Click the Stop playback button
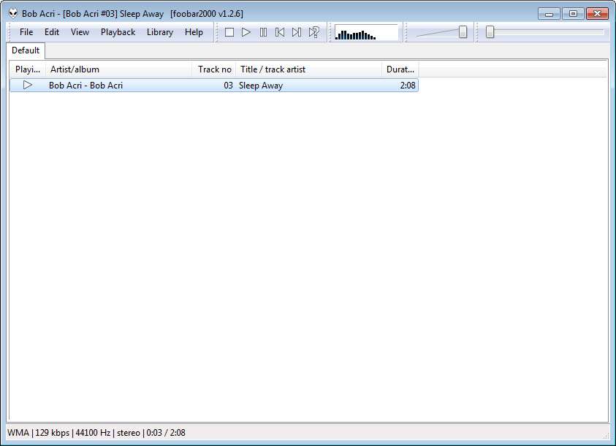The width and height of the screenshot is (616, 446). click(x=229, y=32)
